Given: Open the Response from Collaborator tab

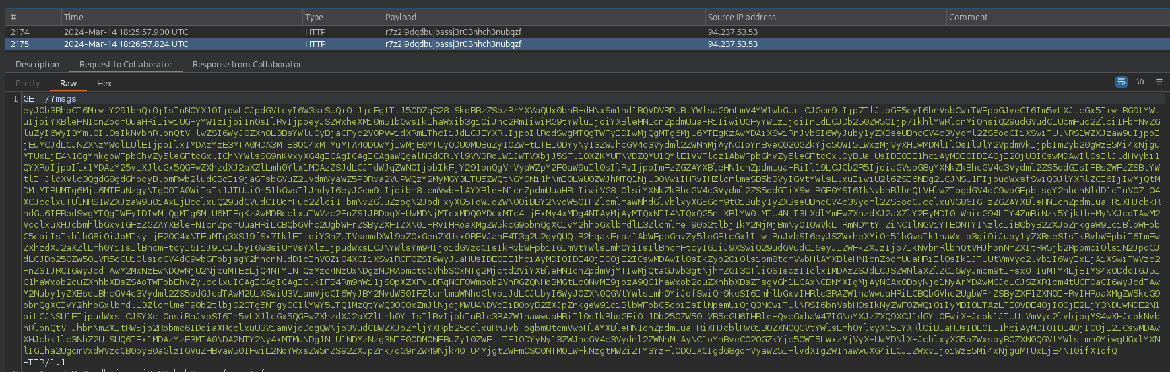Looking at the screenshot, I should pos(247,65).
